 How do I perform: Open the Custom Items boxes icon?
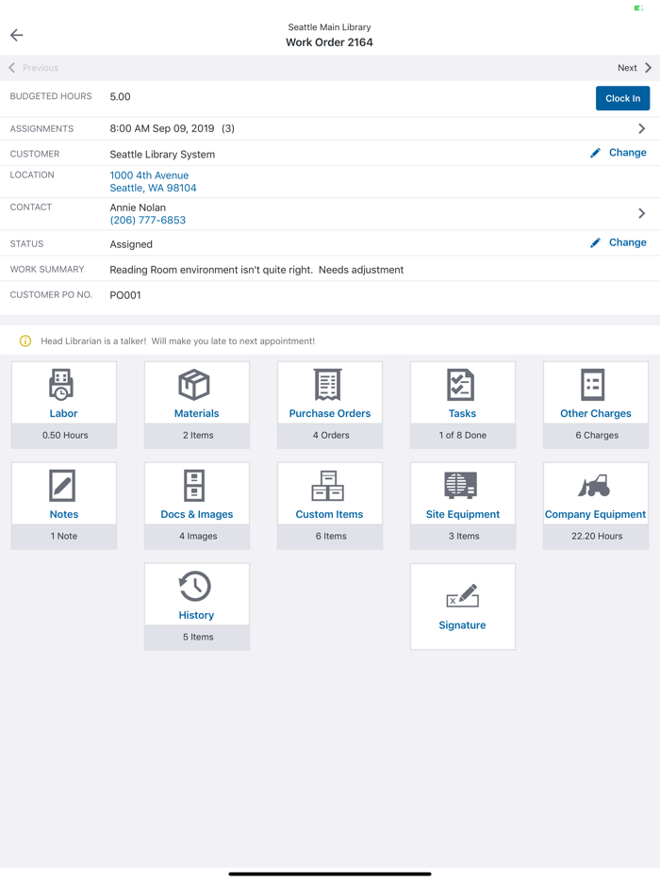coord(327,486)
